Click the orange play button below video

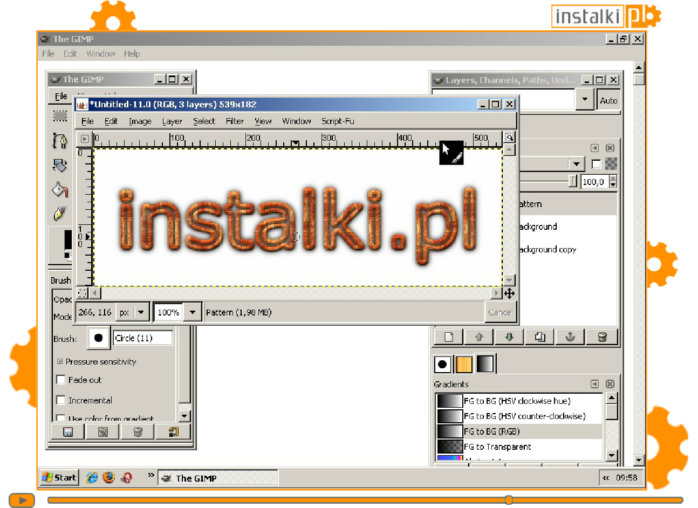click(22, 500)
